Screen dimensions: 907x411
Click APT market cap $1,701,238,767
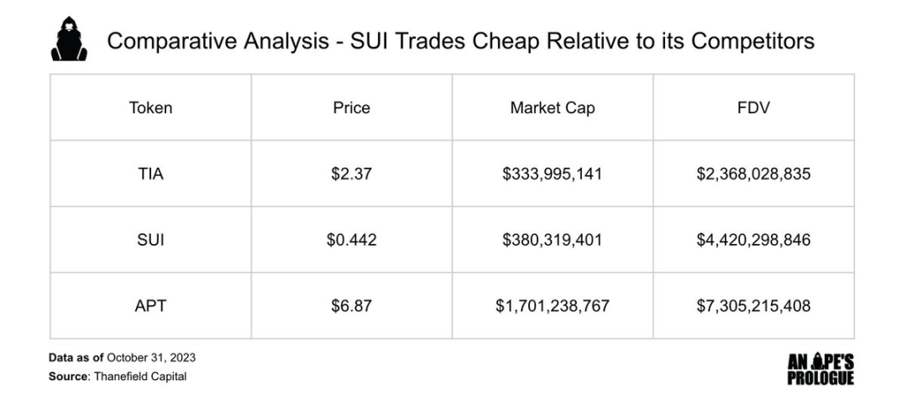(553, 306)
